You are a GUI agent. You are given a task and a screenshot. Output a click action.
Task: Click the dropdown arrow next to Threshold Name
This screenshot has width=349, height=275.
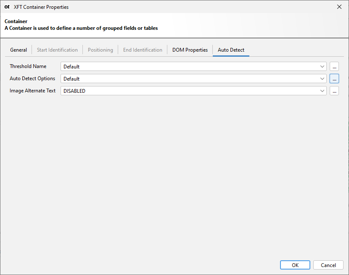click(x=322, y=66)
